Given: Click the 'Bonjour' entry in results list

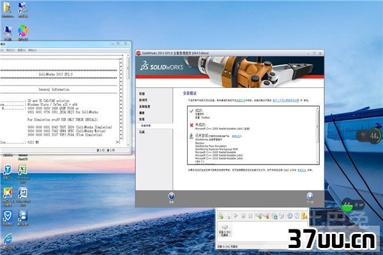Looking at the screenshot, I should [200, 143].
